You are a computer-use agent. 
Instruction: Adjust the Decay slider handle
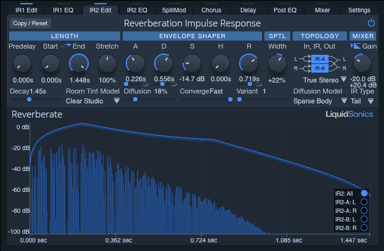tap(29, 100)
